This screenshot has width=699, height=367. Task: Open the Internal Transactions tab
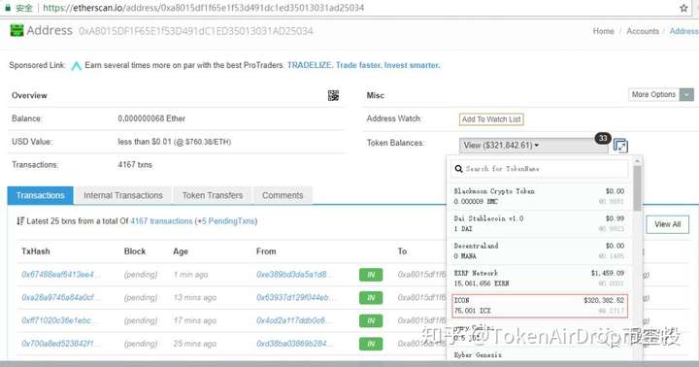click(123, 195)
